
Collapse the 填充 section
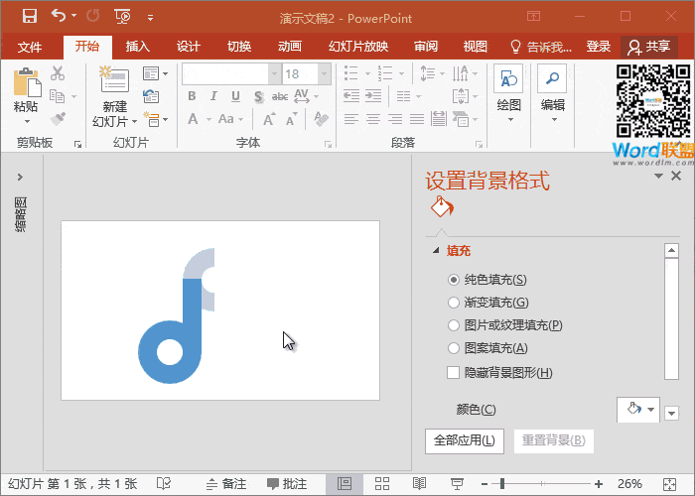click(436, 251)
